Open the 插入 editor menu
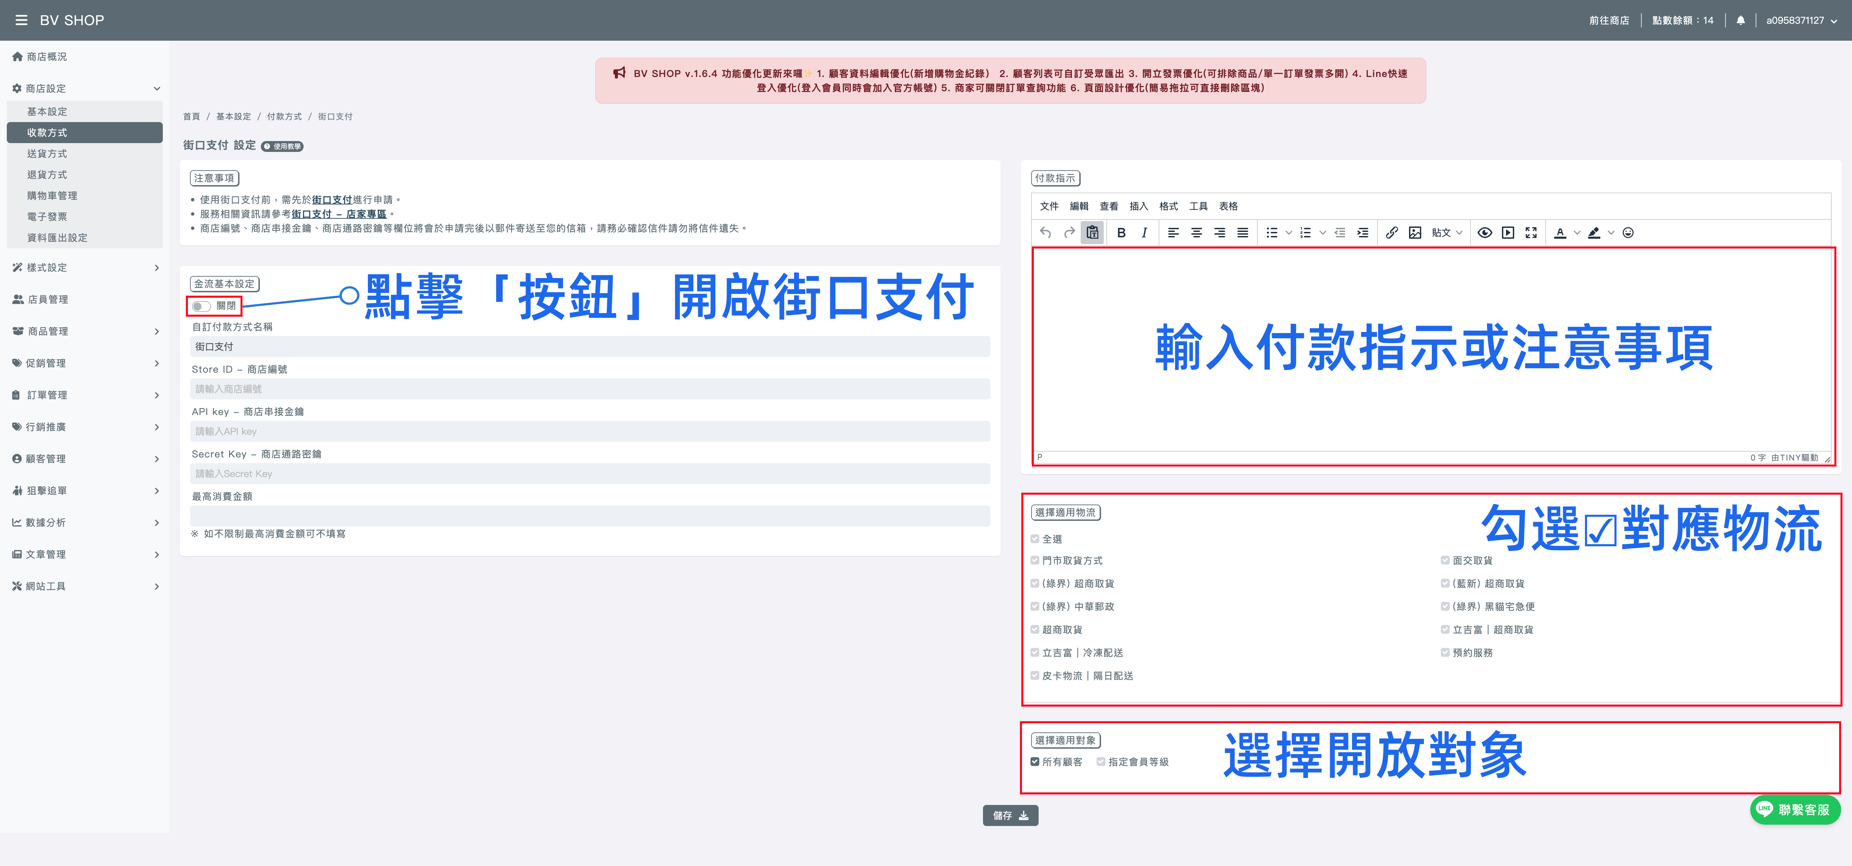This screenshot has height=866, width=1852. [x=1139, y=206]
